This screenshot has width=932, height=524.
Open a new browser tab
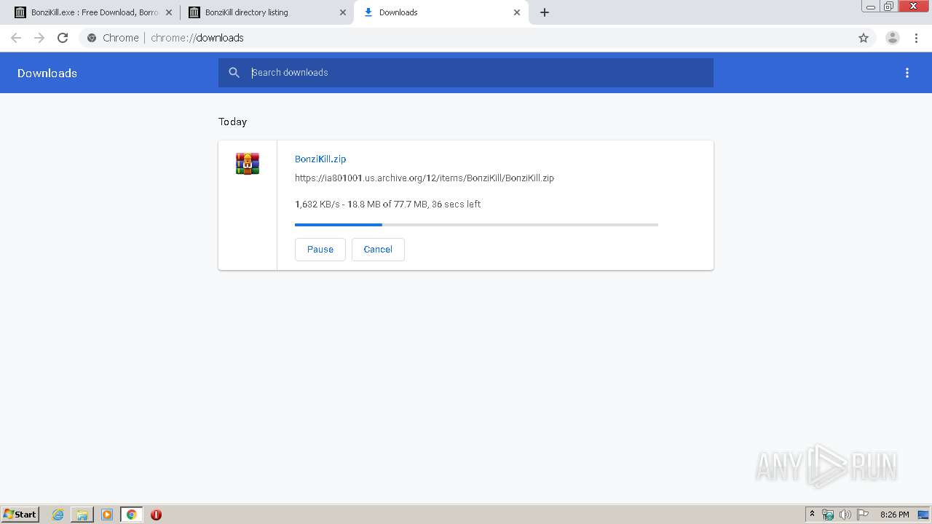pyautogui.click(x=545, y=12)
